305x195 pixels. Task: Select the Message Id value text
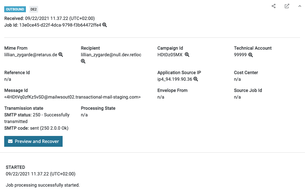point(72,97)
